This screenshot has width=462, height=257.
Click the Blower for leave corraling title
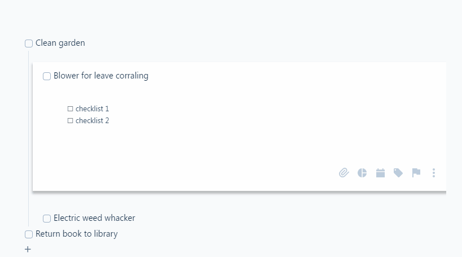(101, 76)
